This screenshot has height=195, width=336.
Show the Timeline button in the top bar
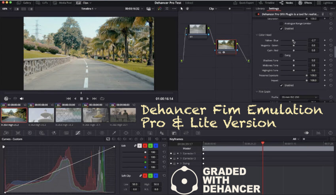tap(266, 3)
